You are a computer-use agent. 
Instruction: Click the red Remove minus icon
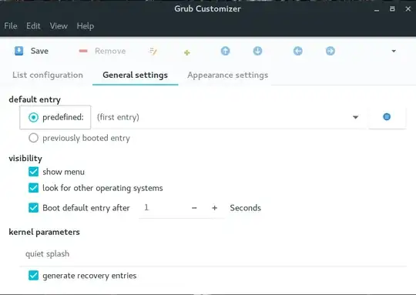coord(83,51)
